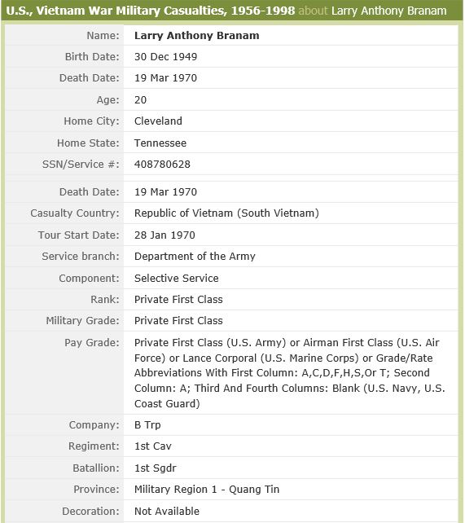This screenshot has height=523, width=465.
Task: Click the Decoration value Not Available
Action: pyautogui.click(x=167, y=512)
